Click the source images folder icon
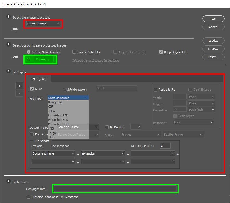The width and height of the screenshot is (230, 203). click(15, 29)
